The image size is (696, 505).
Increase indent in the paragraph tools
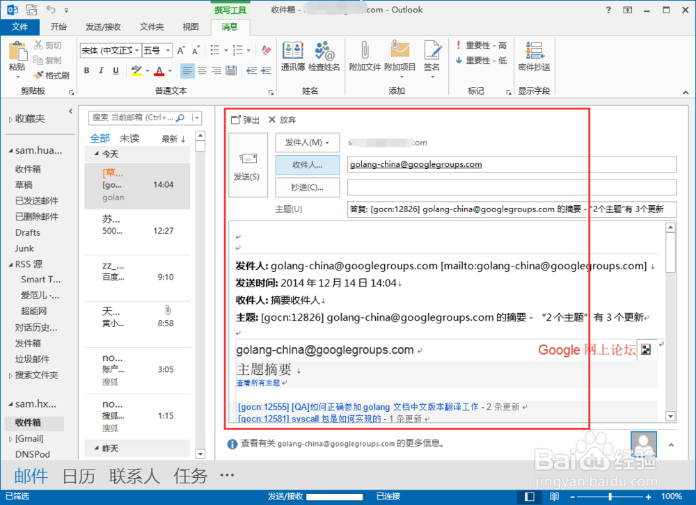(267, 70)
